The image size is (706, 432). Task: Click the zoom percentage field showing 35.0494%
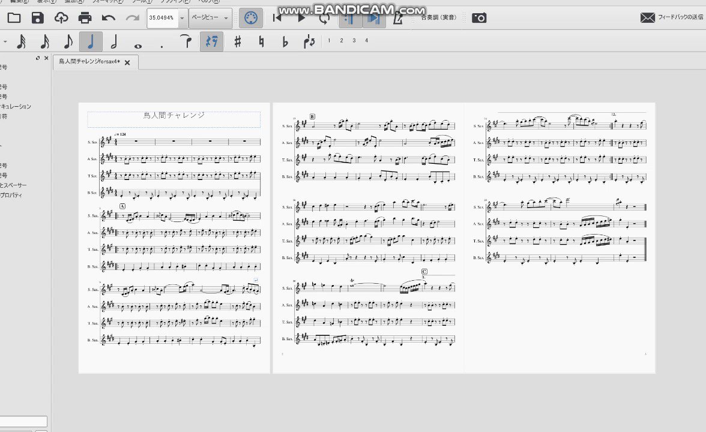(x=162, y=18)
